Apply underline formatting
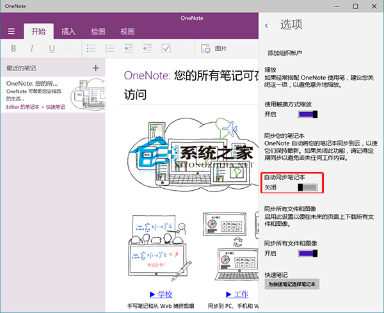This screenshot has height=313, width=384. (52, 49)
